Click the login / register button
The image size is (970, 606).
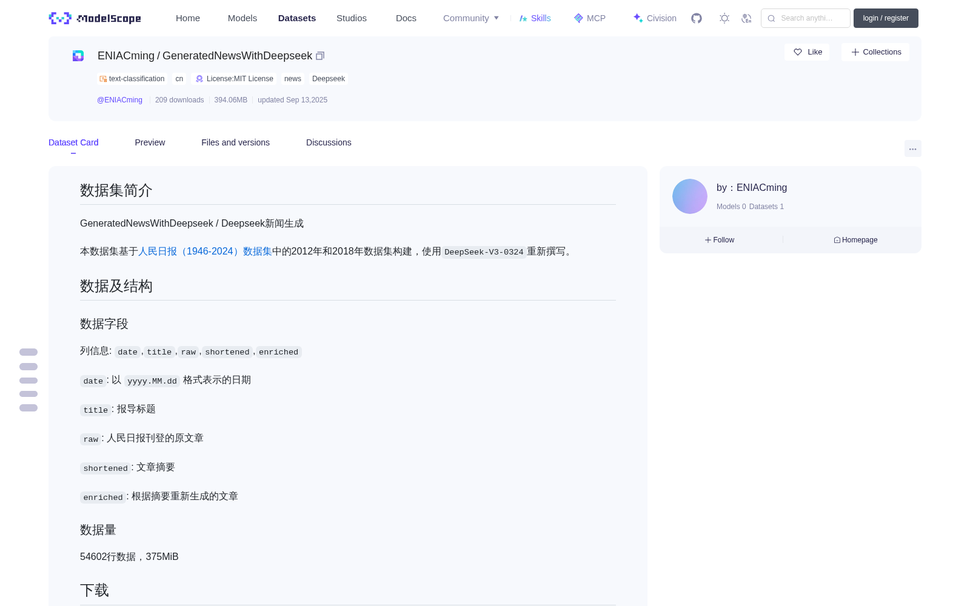click(886, 18)
